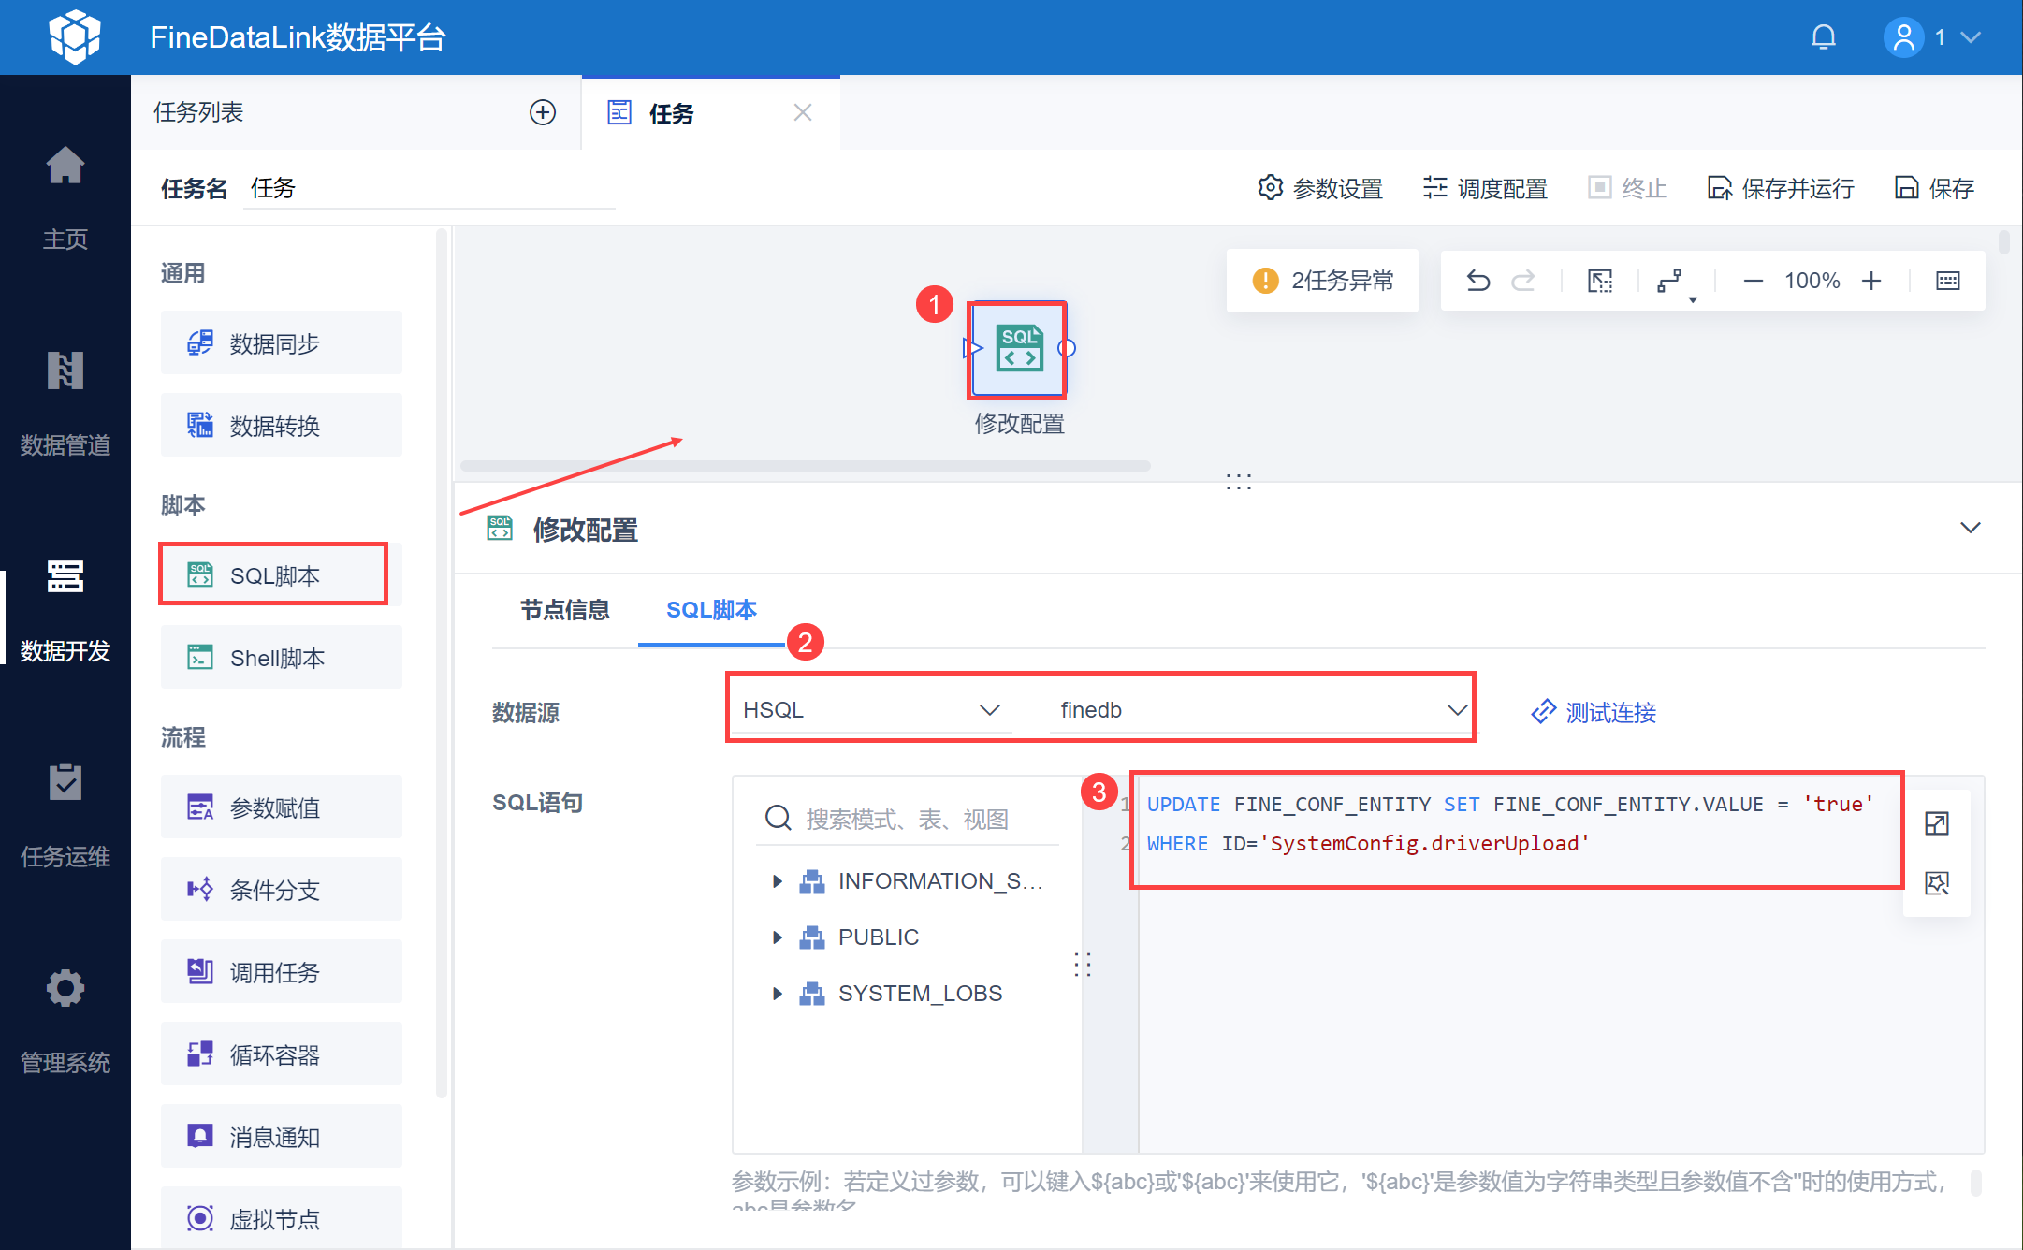This screenshot has height=1250, width=2023.
Task: Click the notification bell icon
Action: 1823,37
